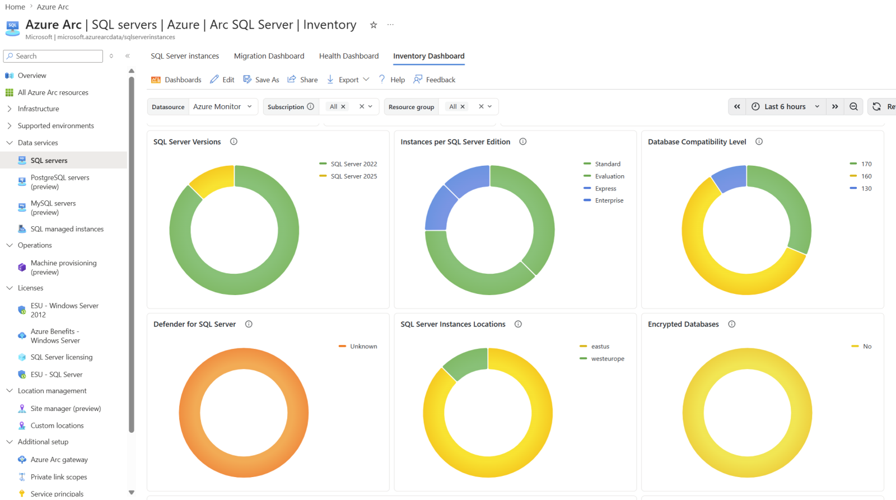Switch to Migration Dashboard tab

pyautogui.click(x=269, y=56)
